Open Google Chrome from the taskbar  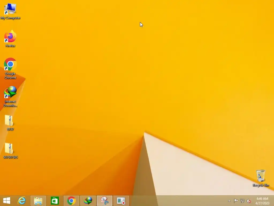[71, 201]
